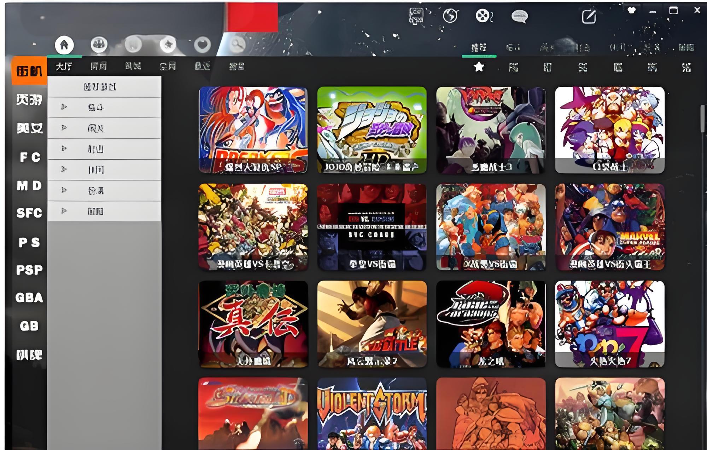Open the white-background chibi fighters game card
707x450 pixels.
click(610, 130)
